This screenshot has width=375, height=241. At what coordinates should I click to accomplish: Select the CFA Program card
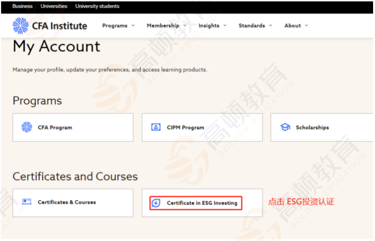pyautogui.click(x=73, y=128)
